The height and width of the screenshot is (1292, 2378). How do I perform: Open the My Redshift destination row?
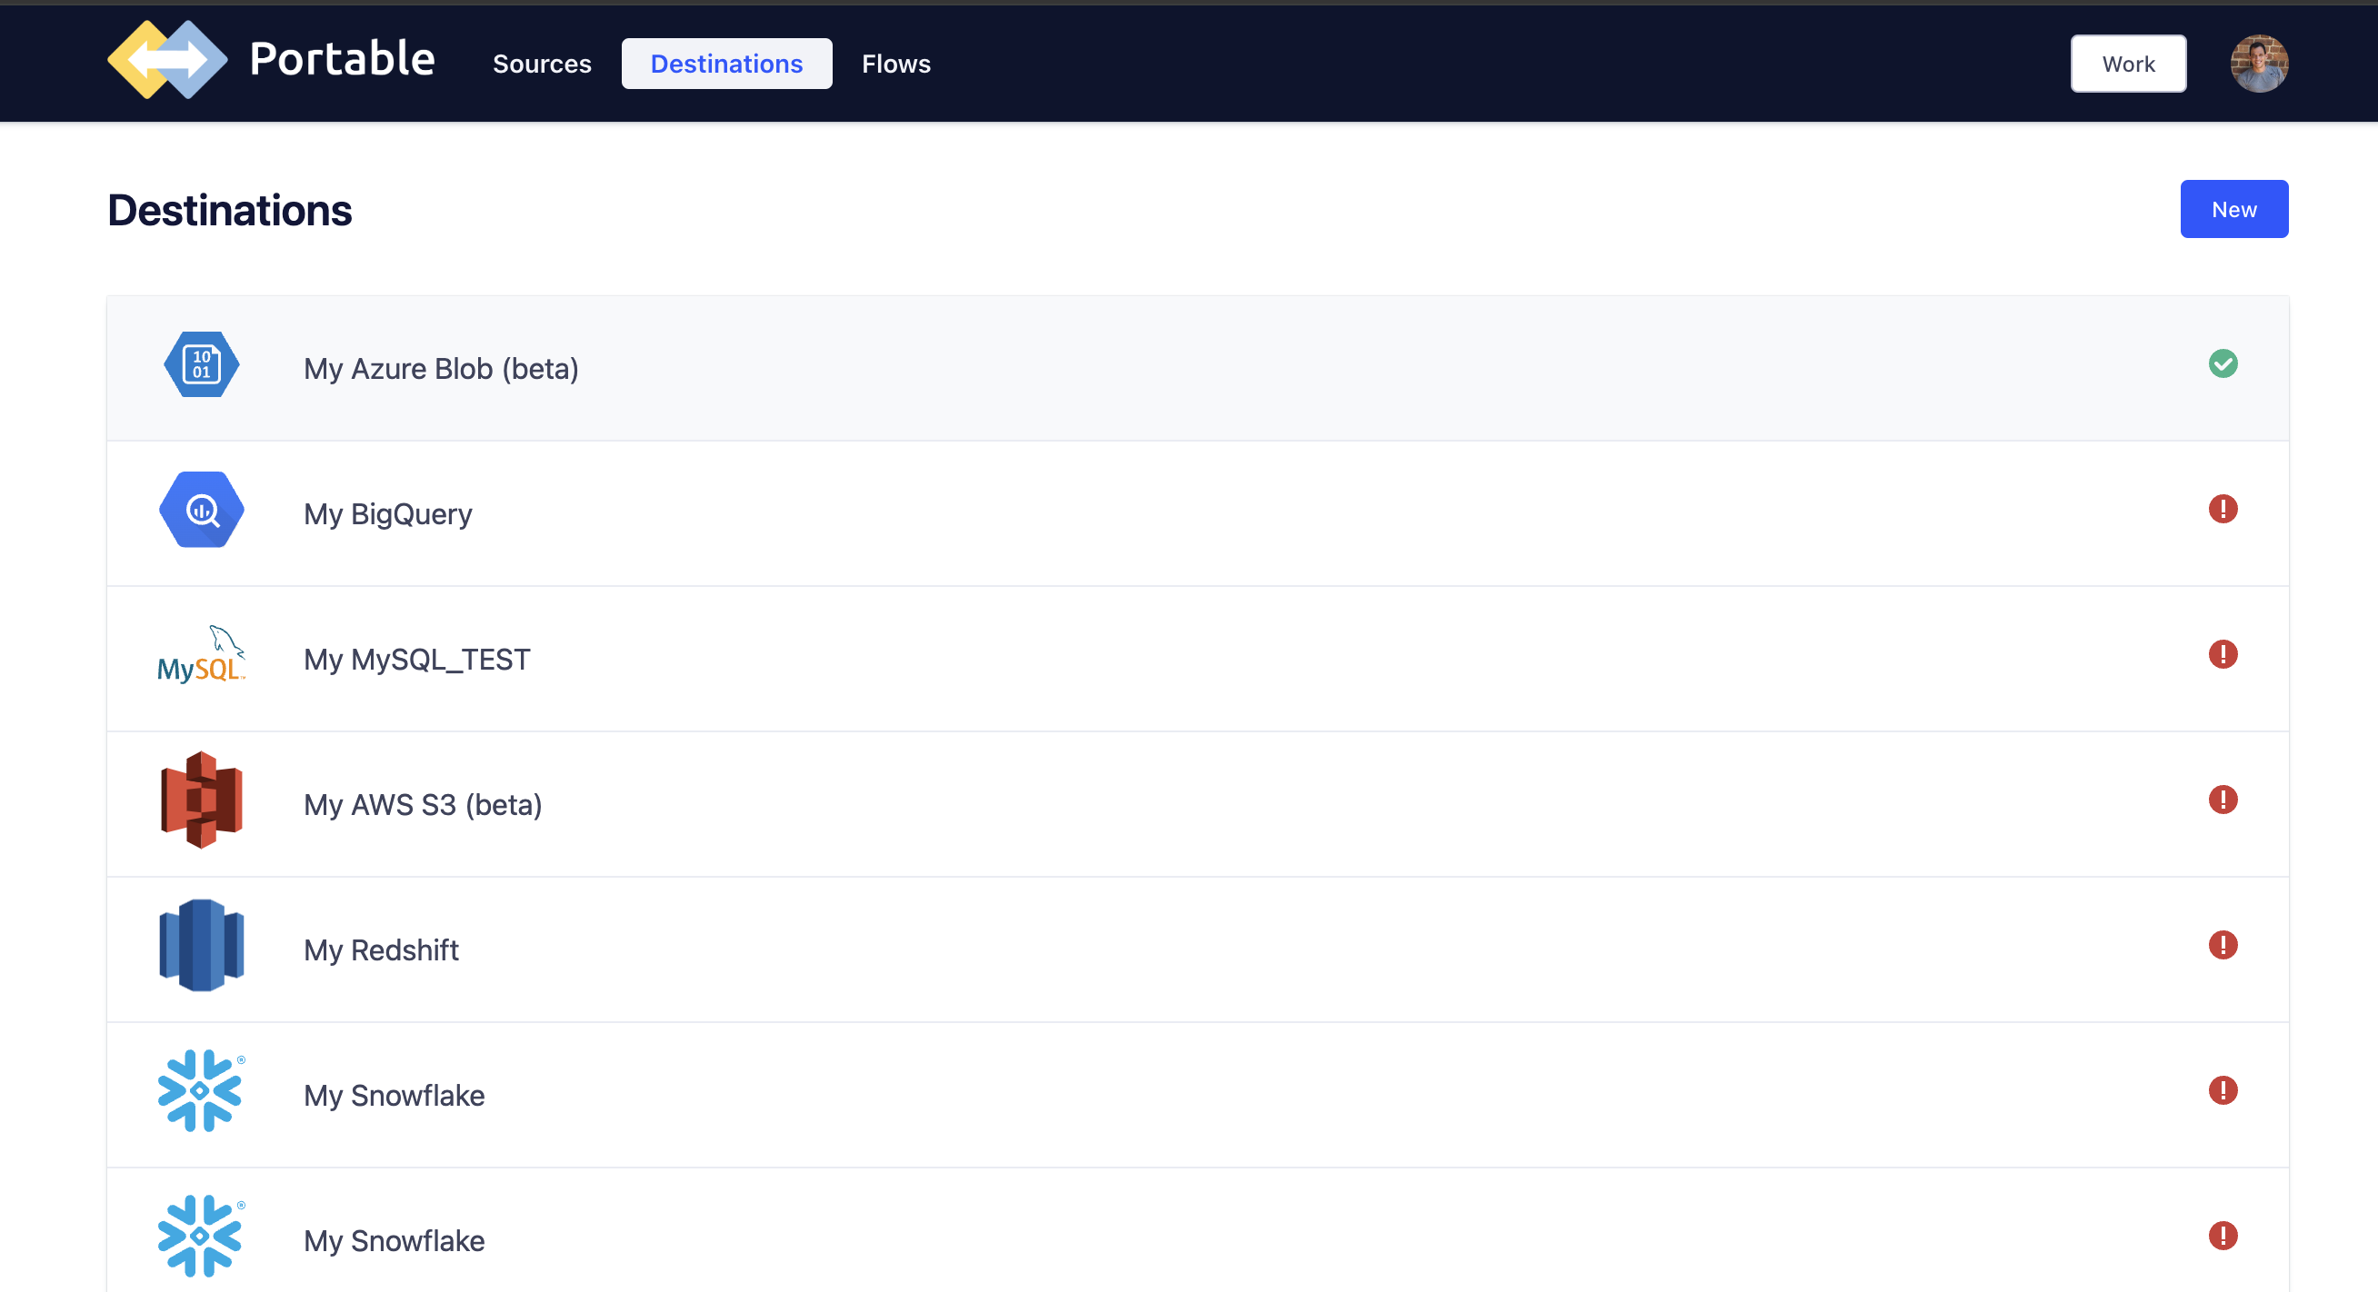coord(380,950)
